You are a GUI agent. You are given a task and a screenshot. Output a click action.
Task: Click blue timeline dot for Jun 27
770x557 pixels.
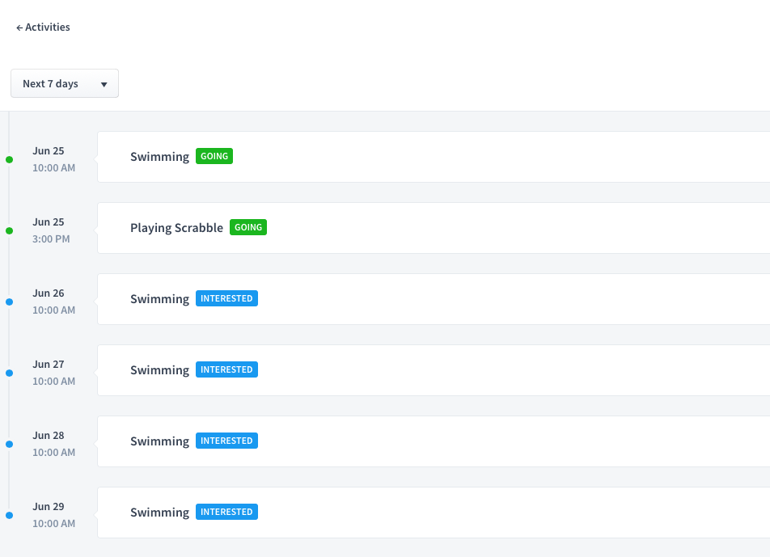(x=10, y=373)
